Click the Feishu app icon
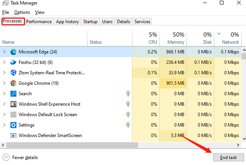 [13, 62]
